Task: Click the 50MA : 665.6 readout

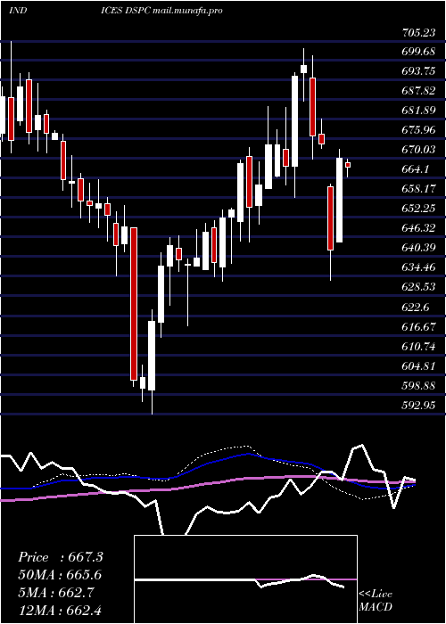Action: click(x=60, y=575)
